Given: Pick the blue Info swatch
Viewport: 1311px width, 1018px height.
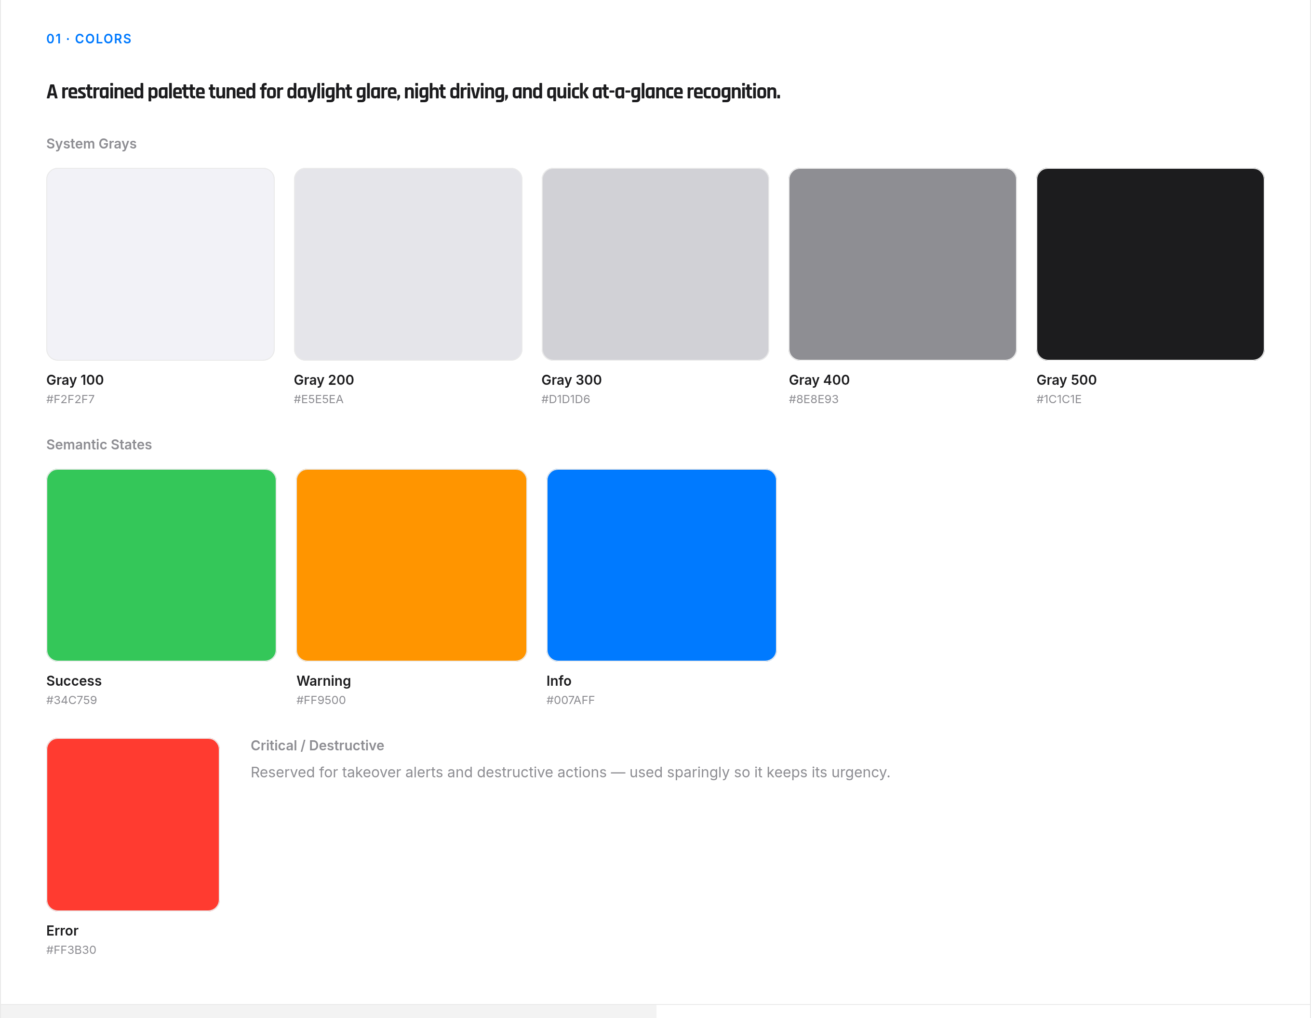Looking at the screenshot, I should coord(661,565).
